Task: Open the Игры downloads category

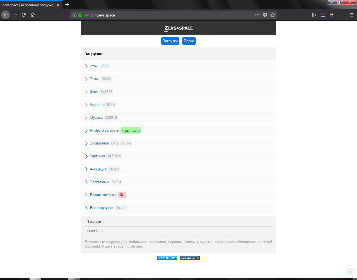Action: 94,66
